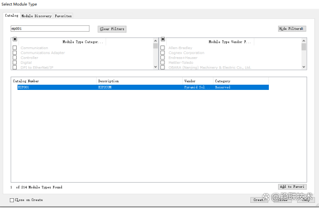Screen dimensions: 319x208
Task: Sort results by Description column
Action: pyautogui.click(x=140, y=81)
